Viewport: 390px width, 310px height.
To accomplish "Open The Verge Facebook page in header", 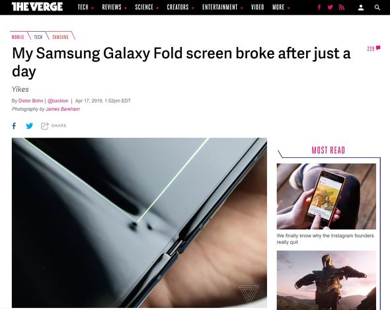I will coord(319,7).
